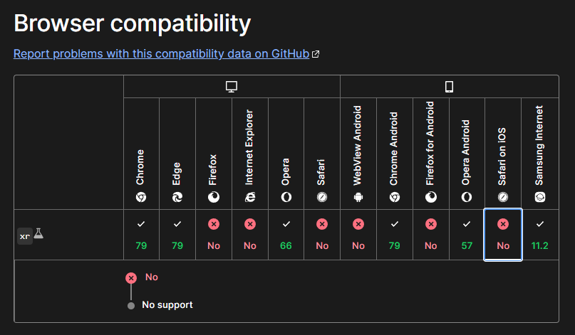This screenshot has height=335, width=575.
Task: Expand Samsung Internet 11.2 support cell
Action: coord(540,235)
